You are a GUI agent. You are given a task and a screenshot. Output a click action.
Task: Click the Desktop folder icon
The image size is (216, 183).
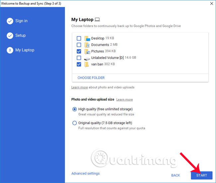pyautogui.click(x=87, y=38)
